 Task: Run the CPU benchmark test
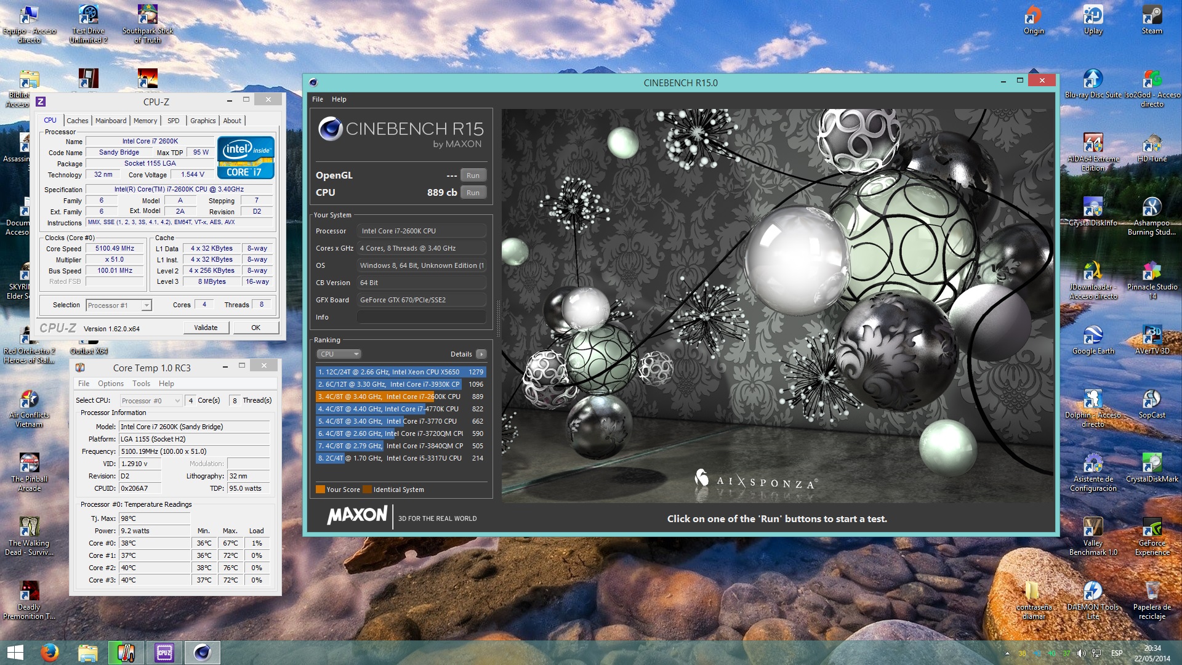[473, 193]
